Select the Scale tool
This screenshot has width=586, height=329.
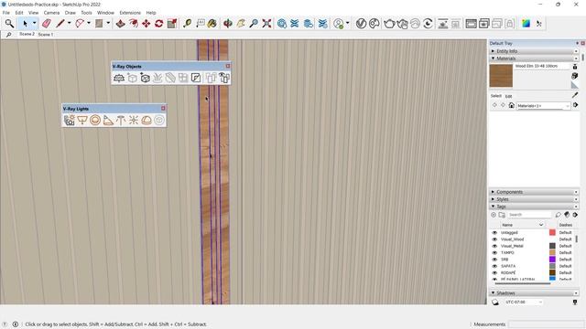click(172, 24)
